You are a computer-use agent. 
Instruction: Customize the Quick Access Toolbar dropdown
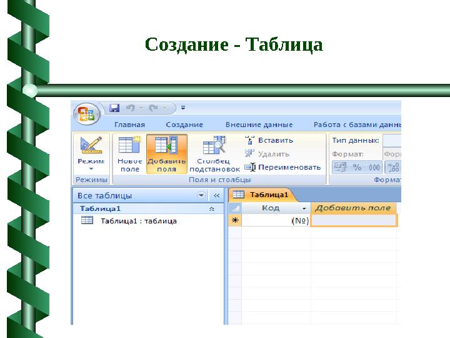[183, 108]
